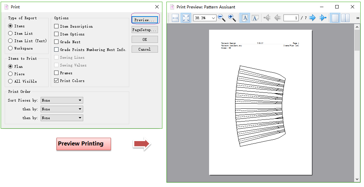Viewport: 364px width, 187px height.
Task: Select the fit page icon
Action: click(186, 18)
